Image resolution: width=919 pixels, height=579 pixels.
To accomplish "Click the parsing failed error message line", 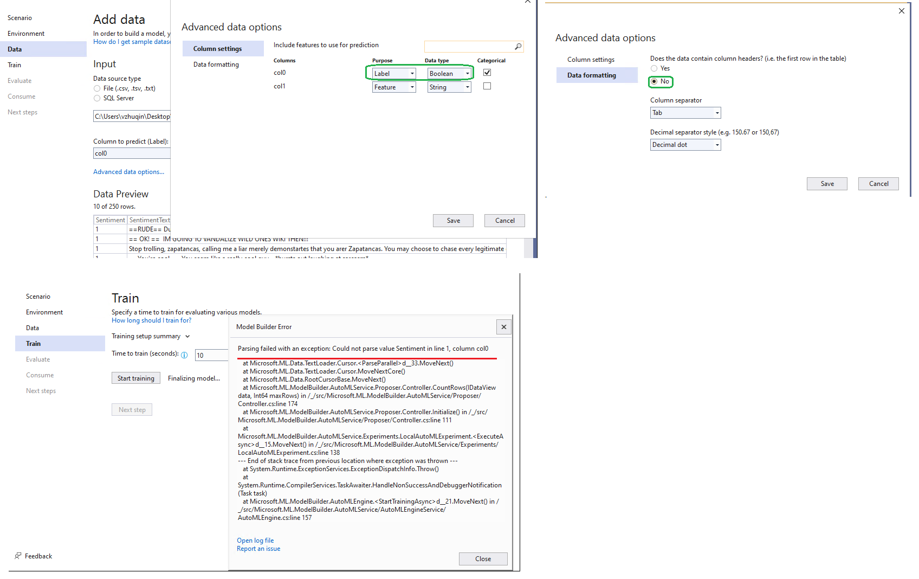I will pos(363,349).
